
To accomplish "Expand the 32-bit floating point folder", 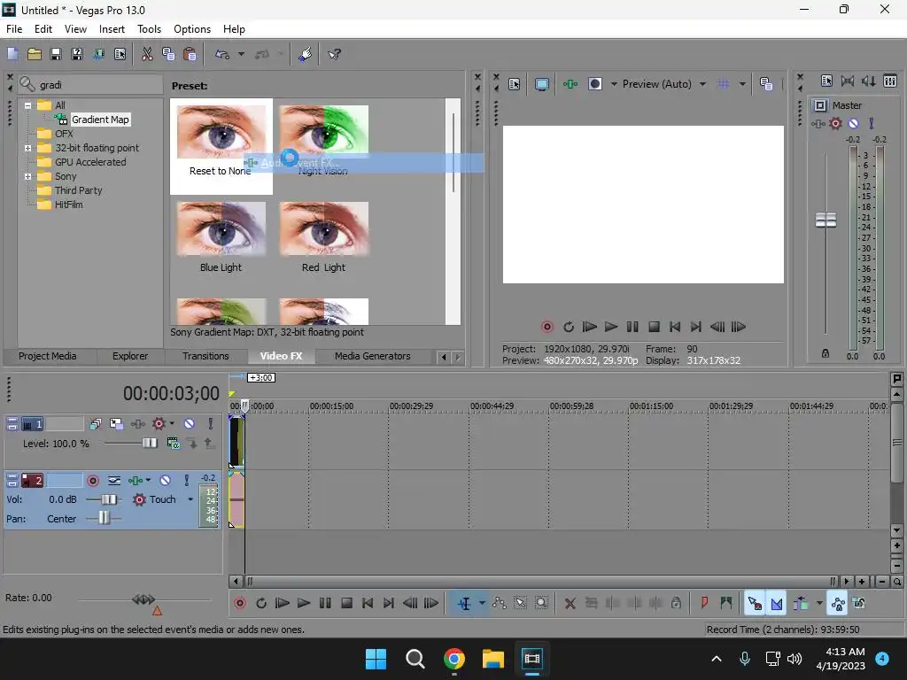I will pos(27,148).
